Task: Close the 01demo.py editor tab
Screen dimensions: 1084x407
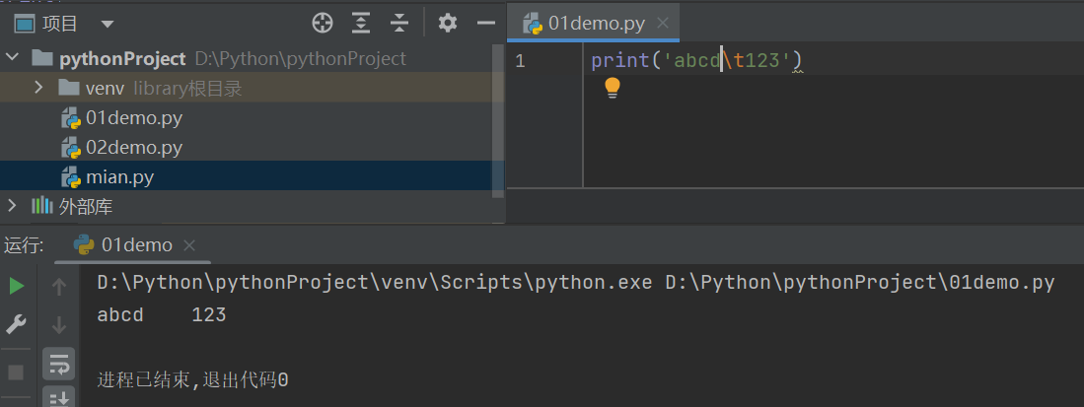Action: tap(662, 24)
